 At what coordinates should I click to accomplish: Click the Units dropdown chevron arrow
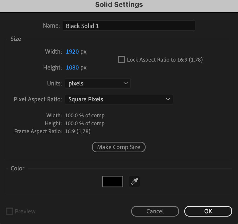pyautogui.click(x=125, y=83)
